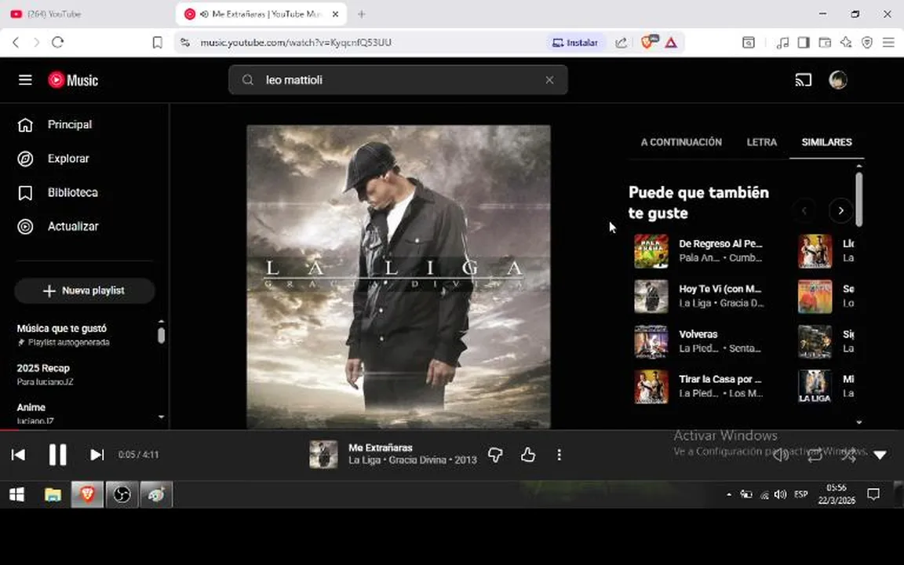Switch to the A CONTINUACIÓN tab
This screenshot has width=904, height=565.
(681, 142)
